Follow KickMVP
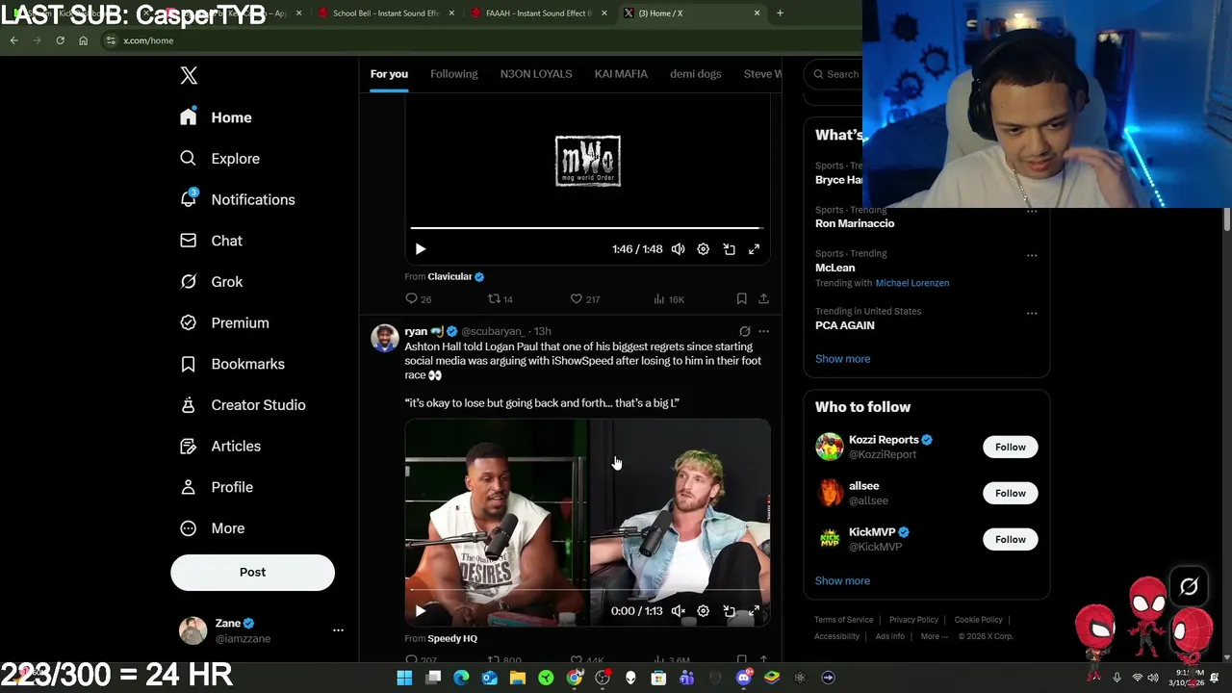 [x=1011, y=539]
